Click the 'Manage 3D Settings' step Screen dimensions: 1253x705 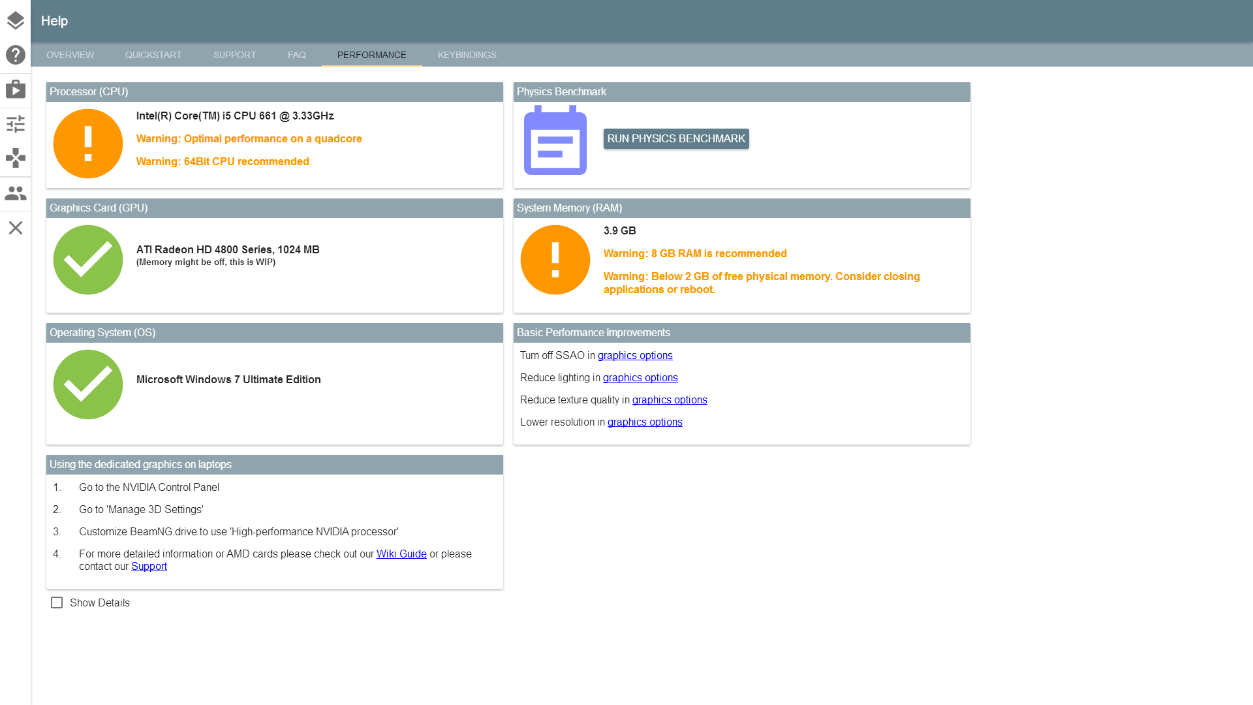[141, 509]
